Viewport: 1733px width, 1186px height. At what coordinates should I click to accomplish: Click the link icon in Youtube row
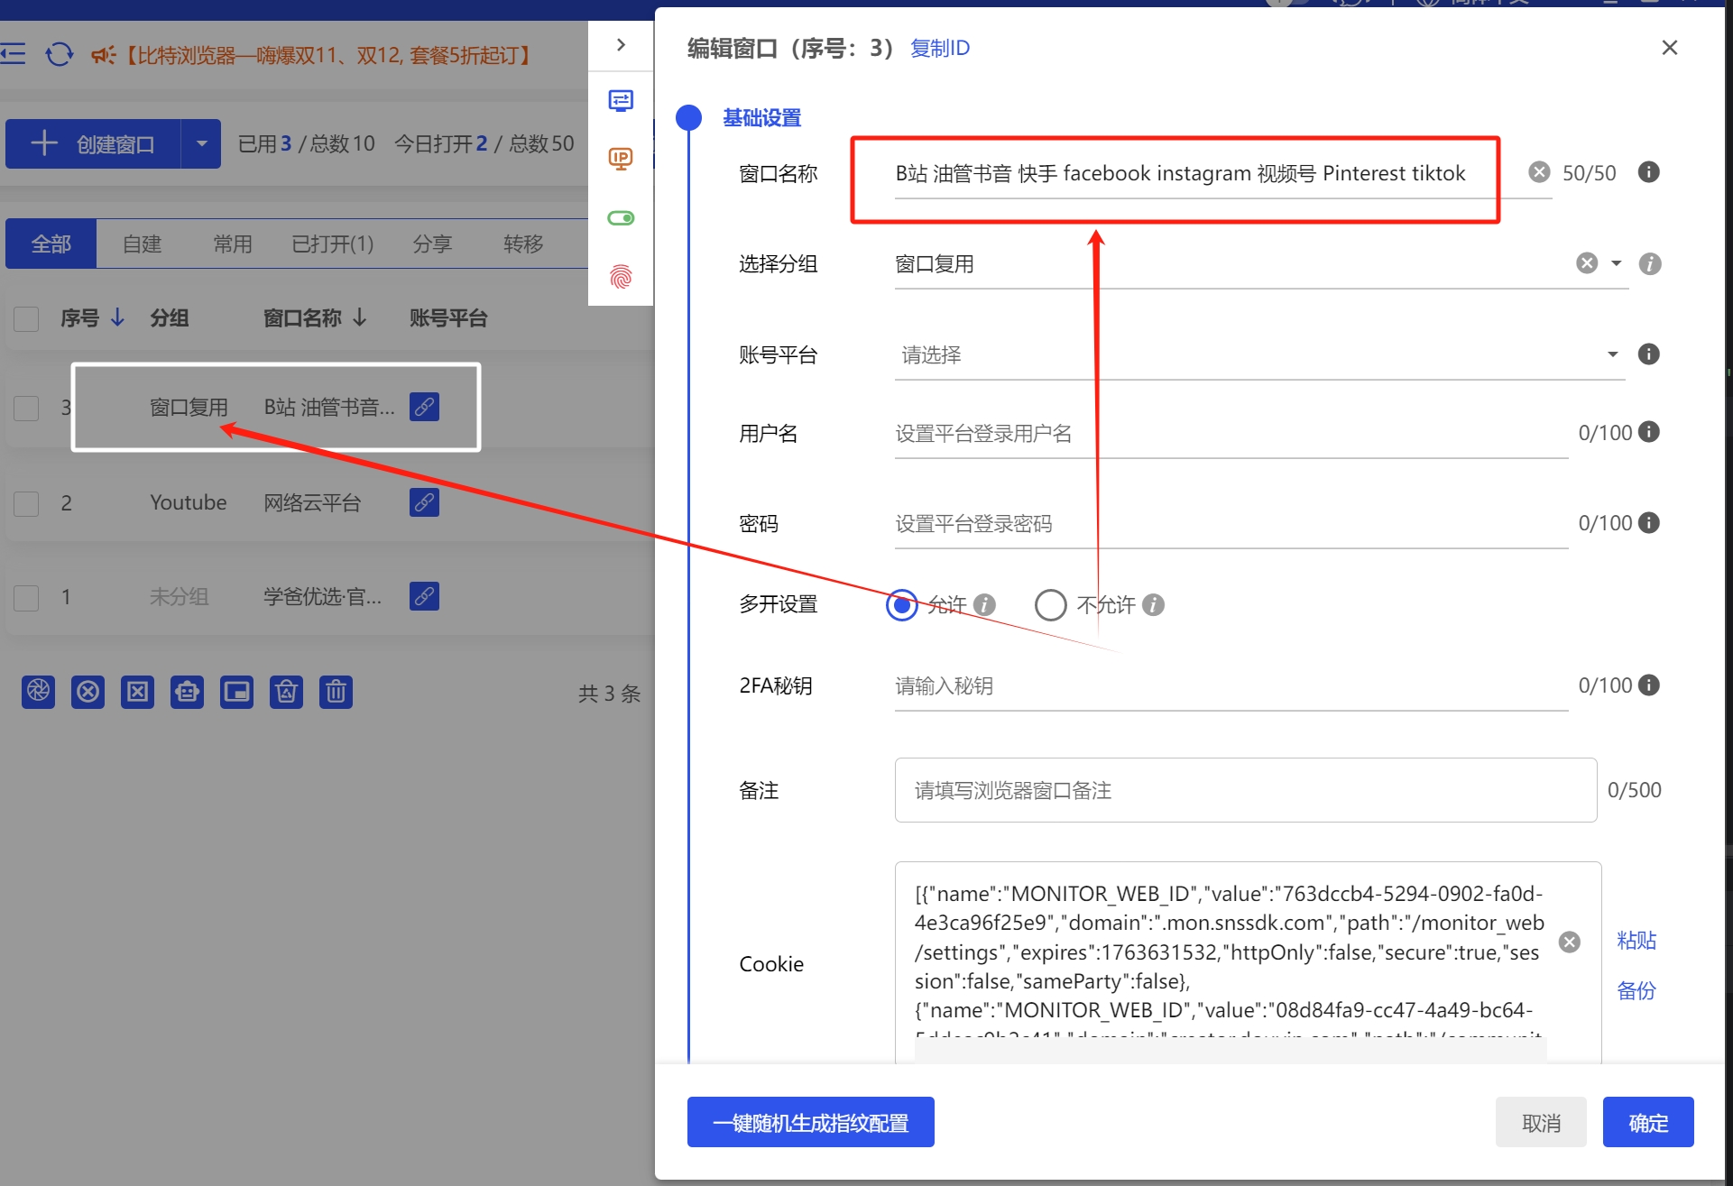click(x=424, y=502)
